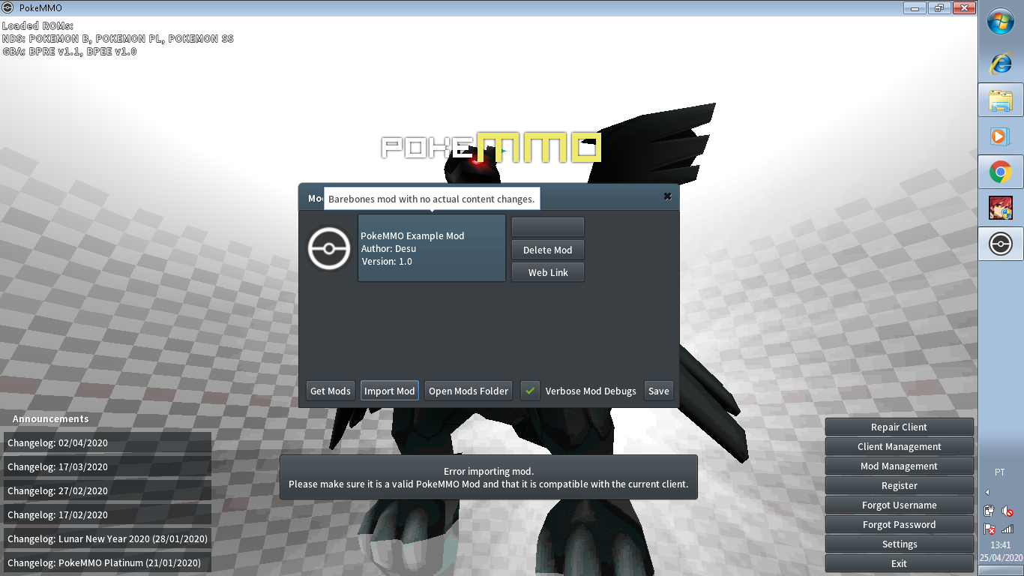
Task: Click the PokeMMO title bar icon
Action: point(8,8)
